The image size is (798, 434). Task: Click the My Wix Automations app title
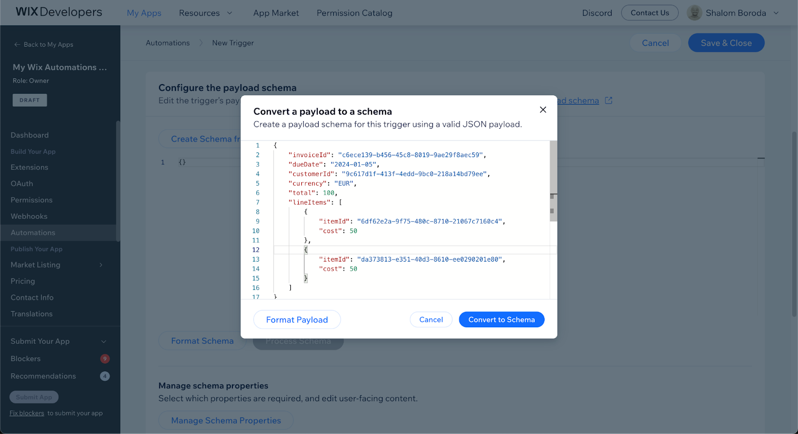pyautogui.click(x=60, y=67)
